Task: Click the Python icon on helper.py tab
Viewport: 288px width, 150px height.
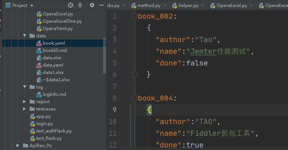Action: (x=175, y=6)
